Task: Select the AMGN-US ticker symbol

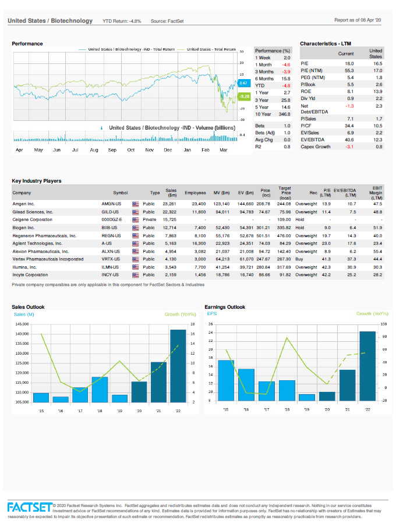Action: [111, 204]
